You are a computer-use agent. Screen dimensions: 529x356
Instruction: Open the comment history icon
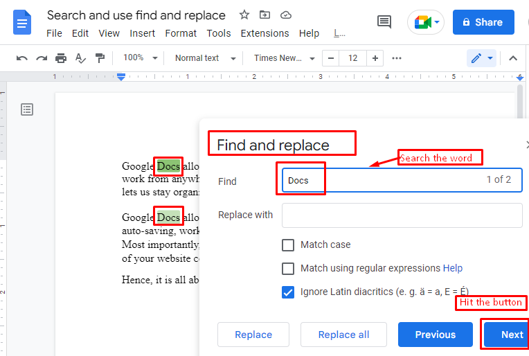(x=384, y=22)
